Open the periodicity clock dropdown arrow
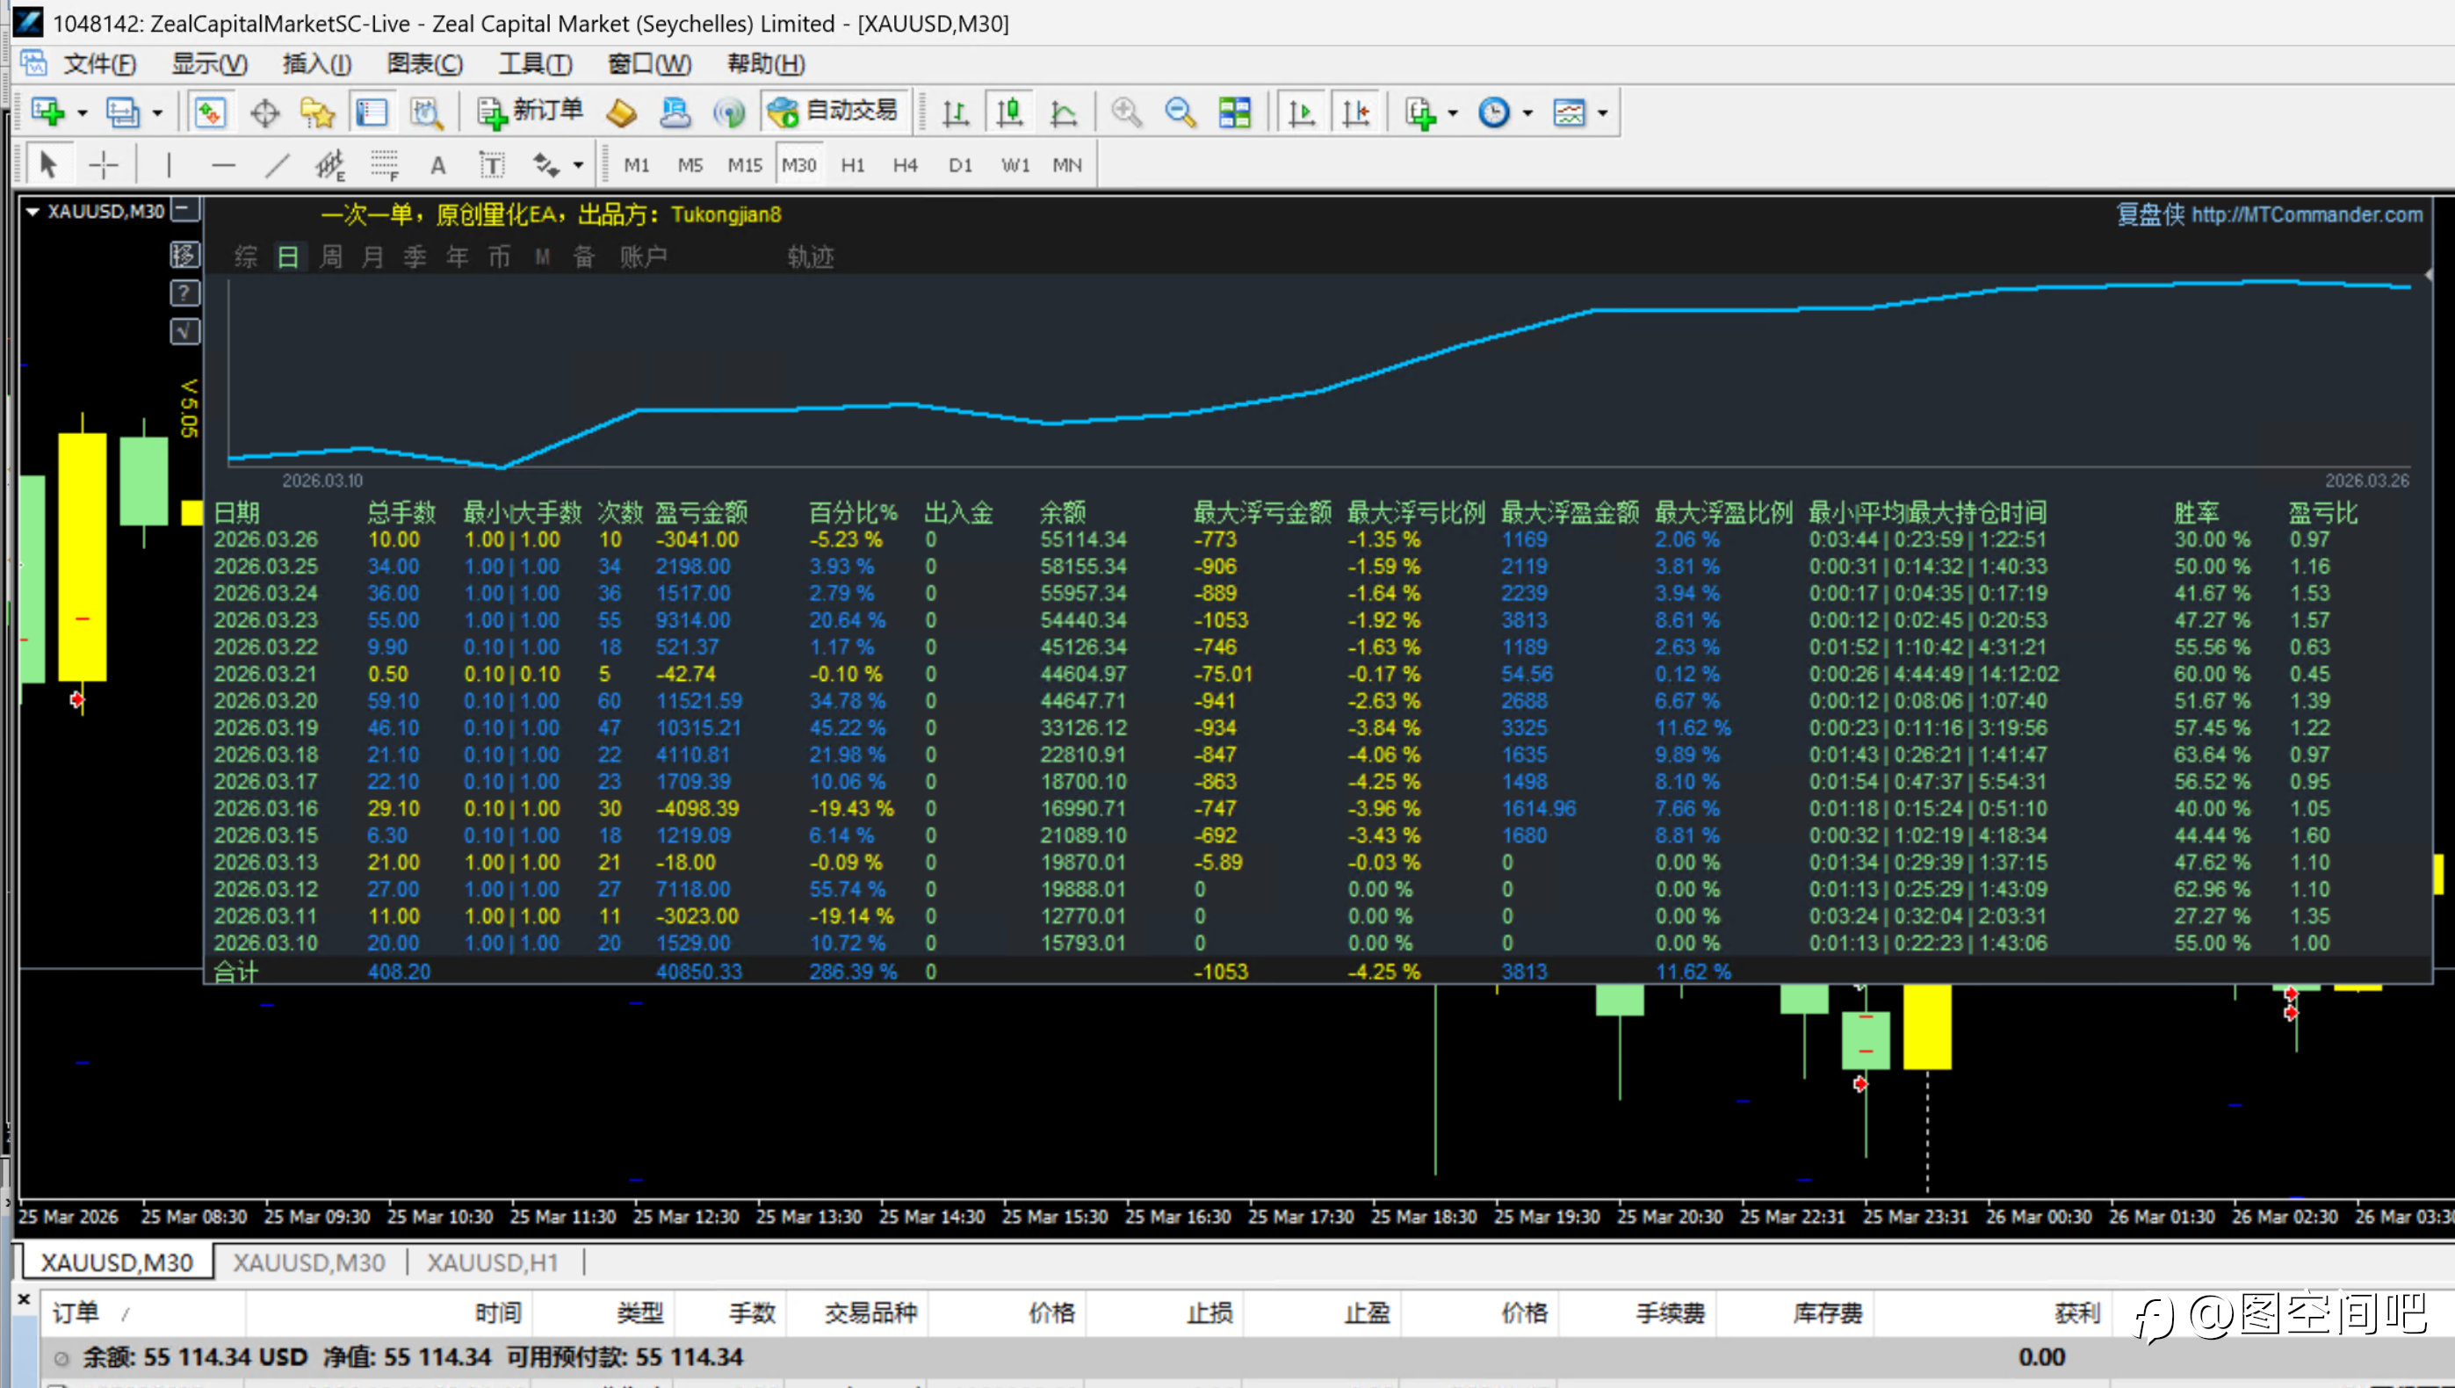This screenshot has height=1388, width=2455. click(1527, 112)
